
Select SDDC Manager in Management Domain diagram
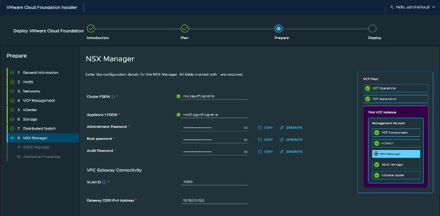coord(396,164)
